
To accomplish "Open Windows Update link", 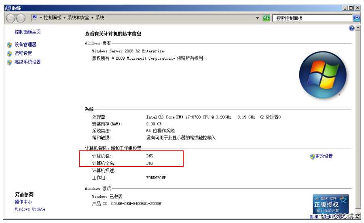I will point(30,209).
